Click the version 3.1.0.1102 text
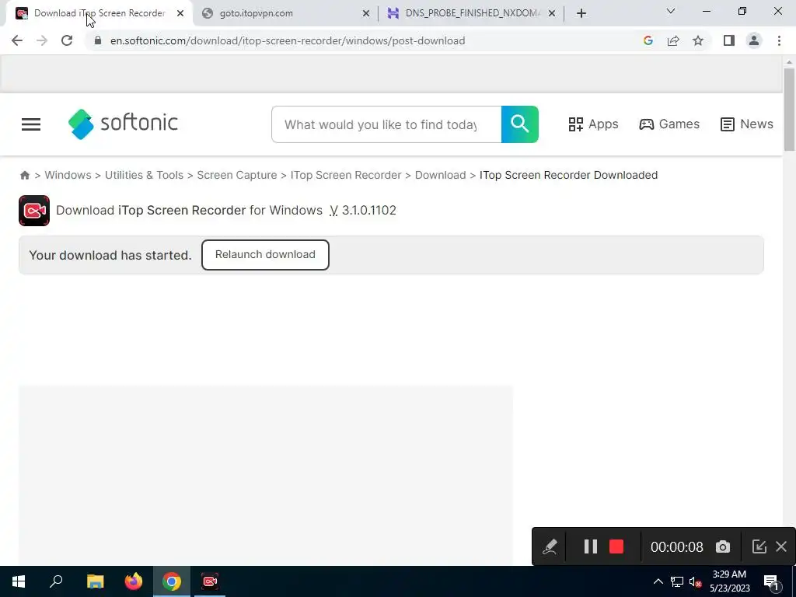 pyautogui.click(x=369, y=211)
